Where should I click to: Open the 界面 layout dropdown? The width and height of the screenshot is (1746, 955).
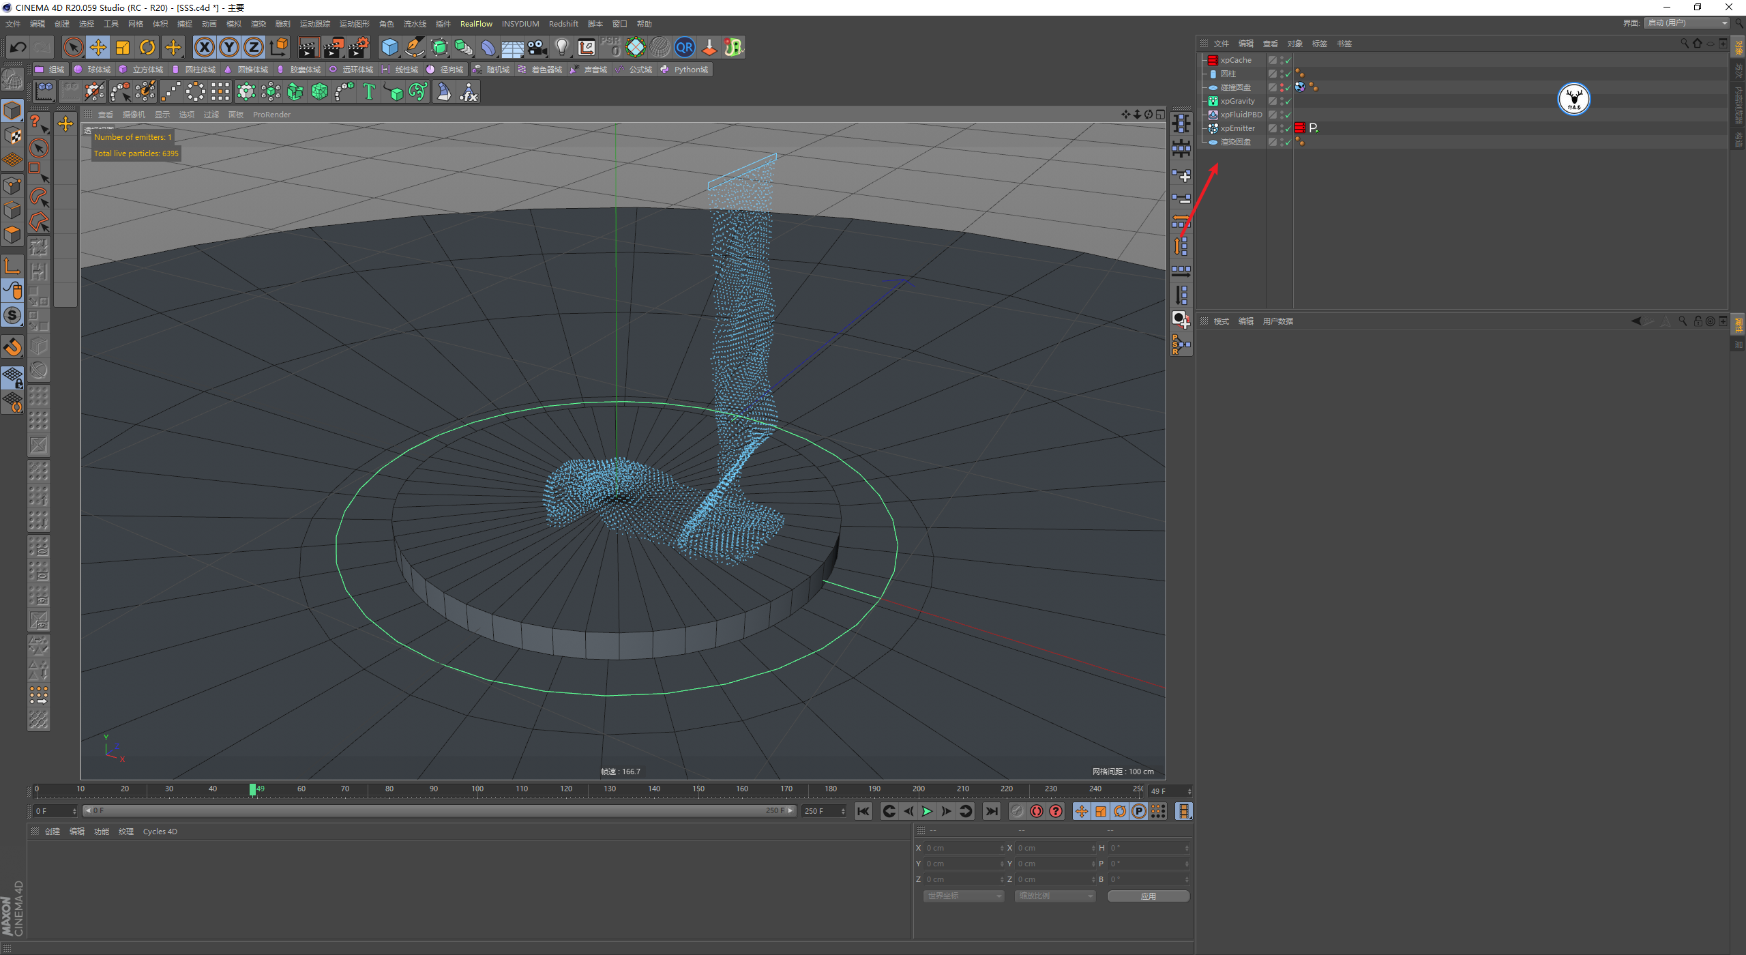coord(1687,23)
